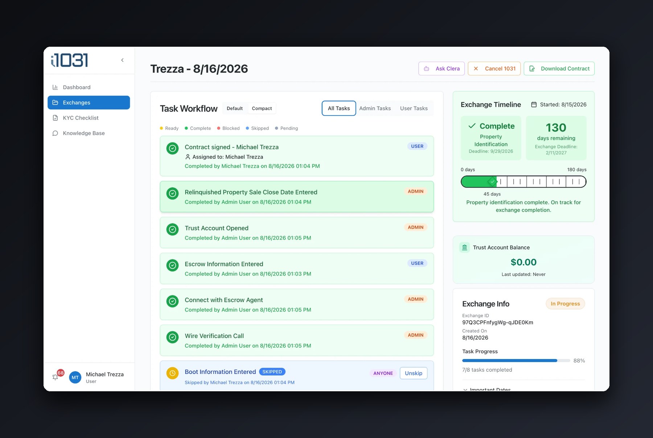The height and width of the screenshot is (438, 653).
Task: Download the contract
Action: click(559, 68)
